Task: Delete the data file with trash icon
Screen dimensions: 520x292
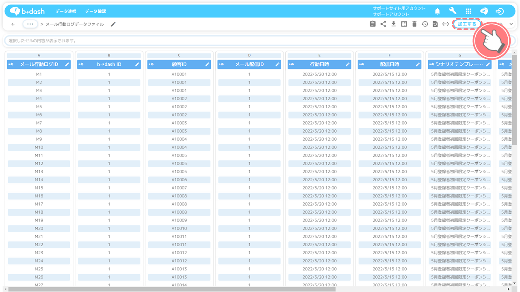Action: [x=414, y=24]
